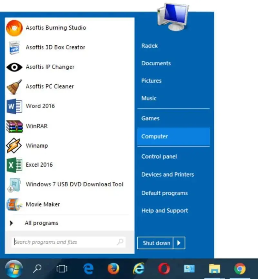This screenshot has width=258, height=279.
Task: Open Default programs
Action: tap(164, 193)
